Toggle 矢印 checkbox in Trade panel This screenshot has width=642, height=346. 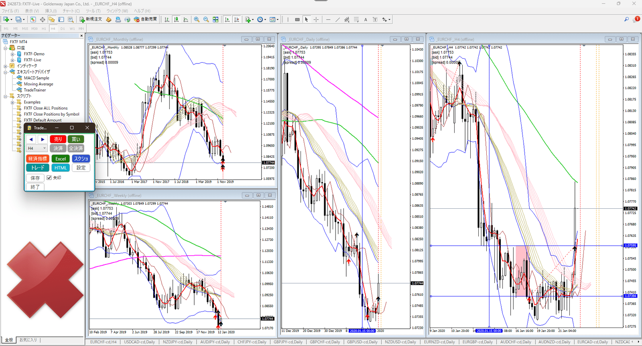click(x=49, y=177)
